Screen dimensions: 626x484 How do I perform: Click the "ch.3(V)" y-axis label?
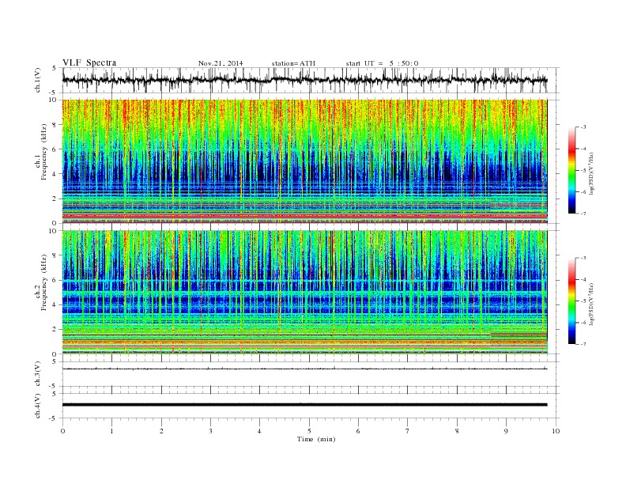[37, 374]
